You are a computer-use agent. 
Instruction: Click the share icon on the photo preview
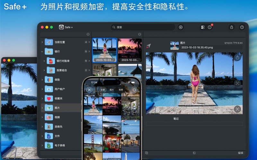click(x=237, y=58)
